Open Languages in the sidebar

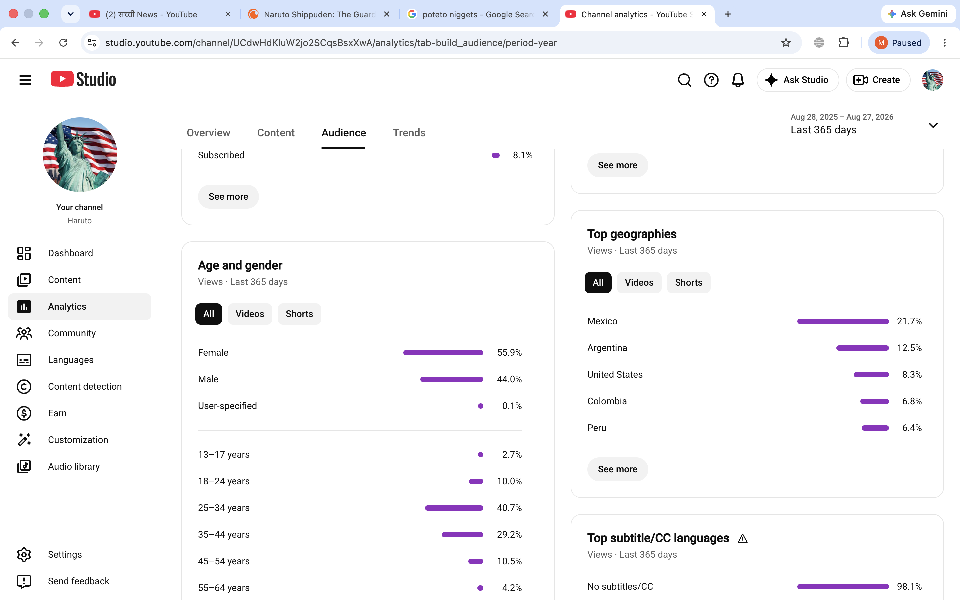(79, 360)
